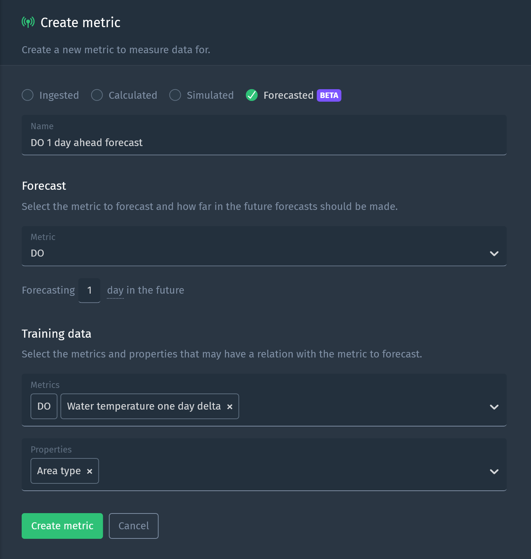Click the Area type tag label
The height and width of the screenshot is (559, 531).
click(59, 471)
